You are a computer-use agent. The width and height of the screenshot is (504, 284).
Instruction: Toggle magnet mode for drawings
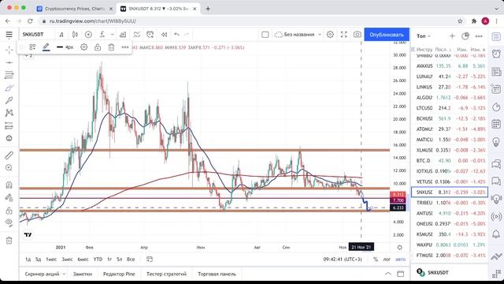pos(9,185)
